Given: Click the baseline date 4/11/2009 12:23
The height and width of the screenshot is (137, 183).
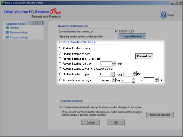Looking at the screenshot, I should [x=124, y=31].
